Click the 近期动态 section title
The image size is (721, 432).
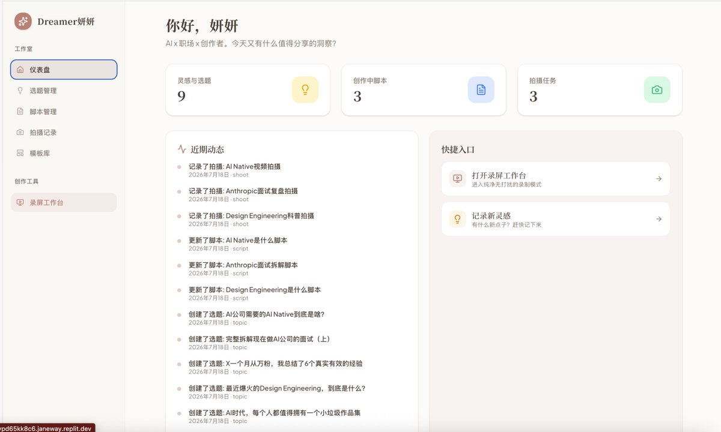[207, 149]
